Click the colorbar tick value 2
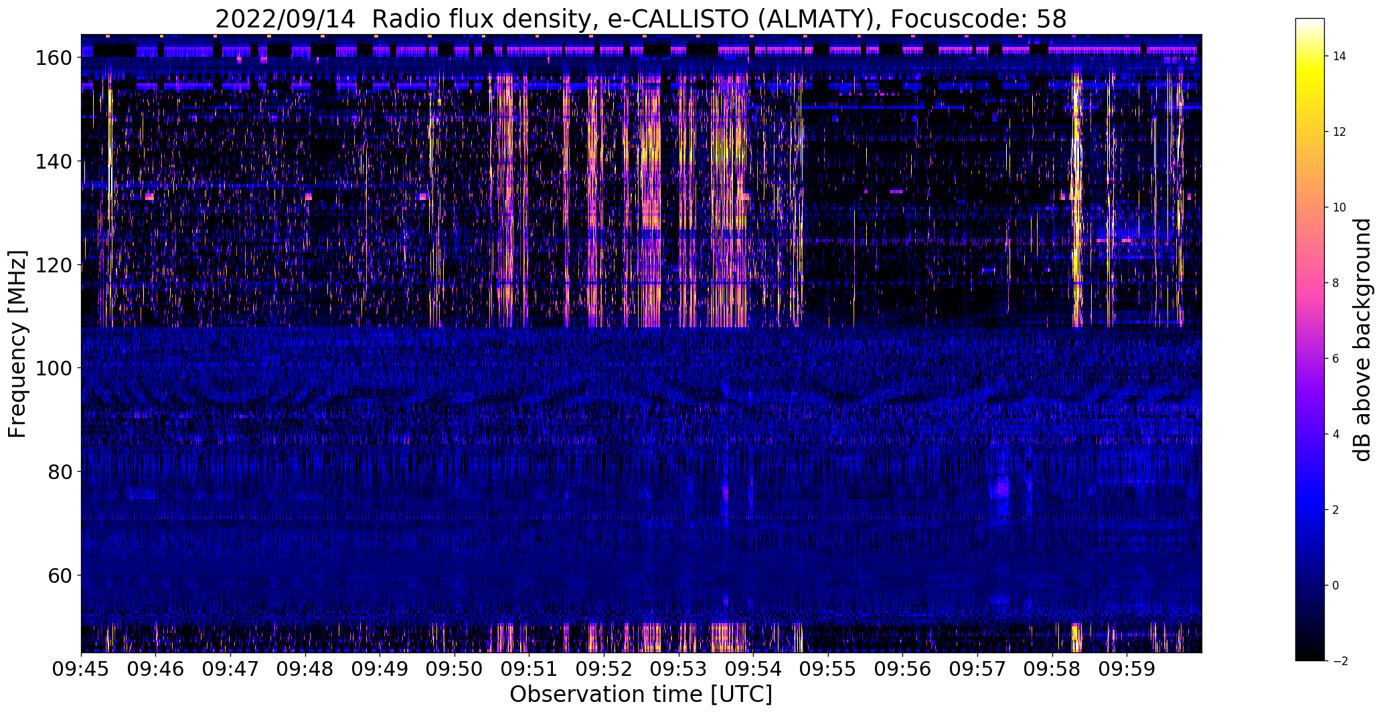This screenshot has width=1383, height=714. click(1336, 510)
